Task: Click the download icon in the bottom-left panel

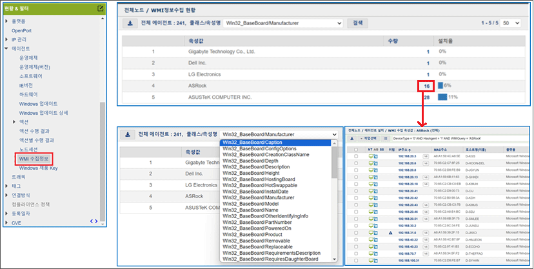Action: tap(127, 135)
